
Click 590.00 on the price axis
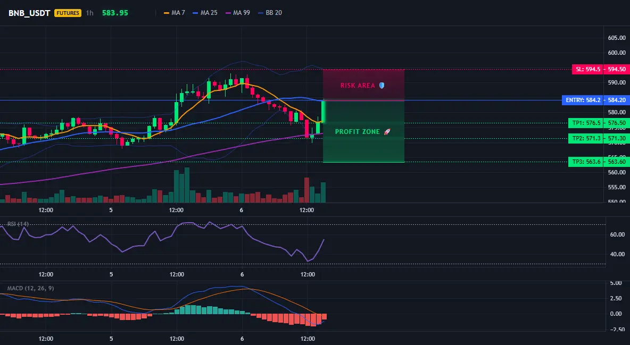(617, 82)
